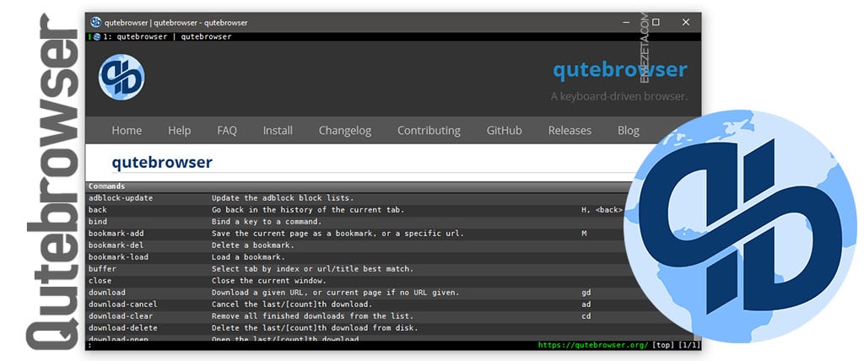Click the '[top]' scroll indicator in status bar
This screenshot has height=361, width=864.
tap(663, 346)
